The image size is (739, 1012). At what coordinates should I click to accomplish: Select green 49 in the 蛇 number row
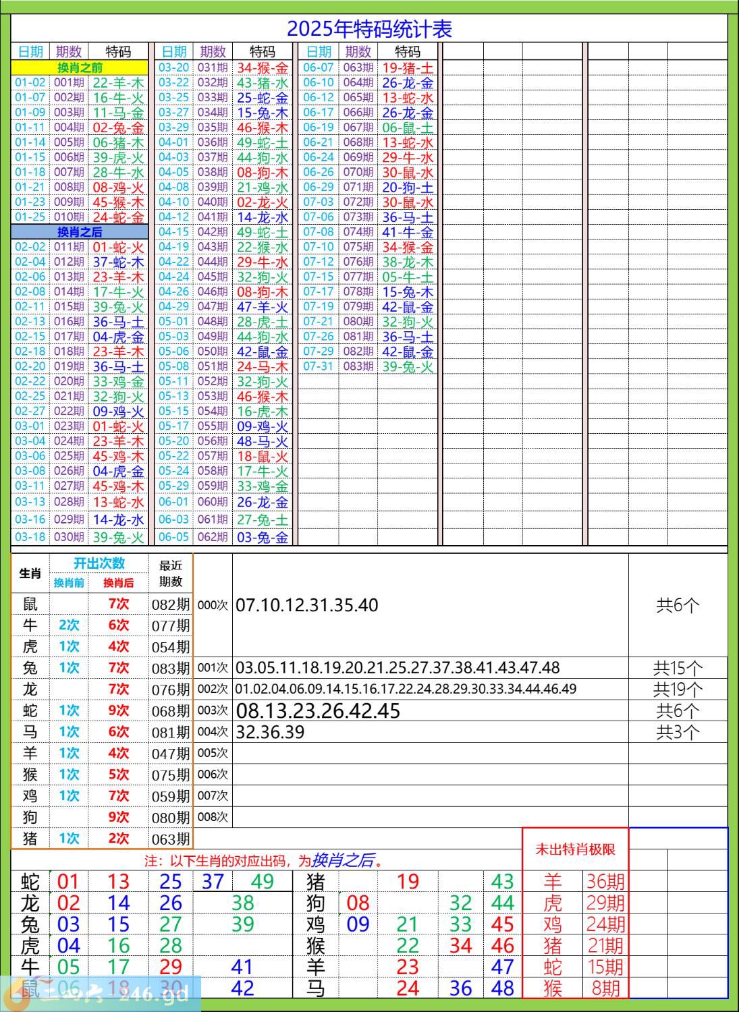(263, 881)
